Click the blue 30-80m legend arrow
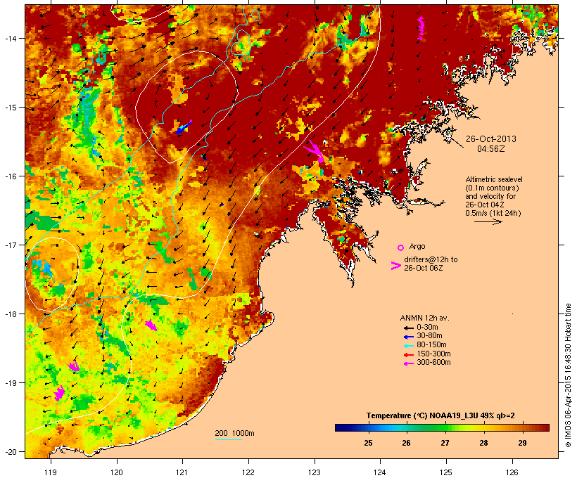Viewport: 577px width, 478px height. [409, 337]
